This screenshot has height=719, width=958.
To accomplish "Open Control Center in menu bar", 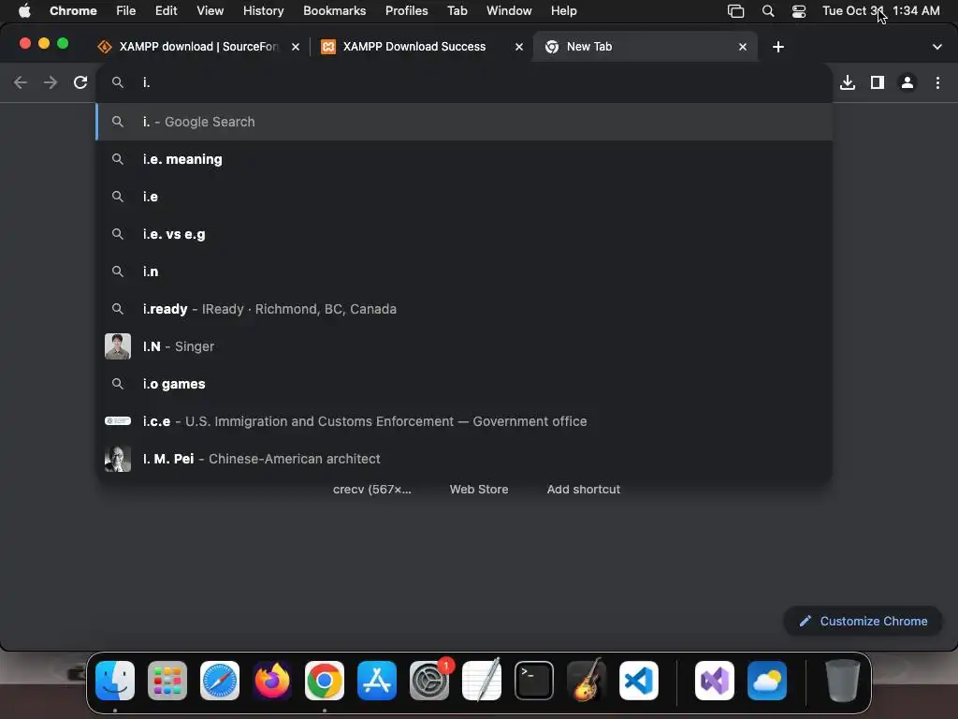I will 799,11.
